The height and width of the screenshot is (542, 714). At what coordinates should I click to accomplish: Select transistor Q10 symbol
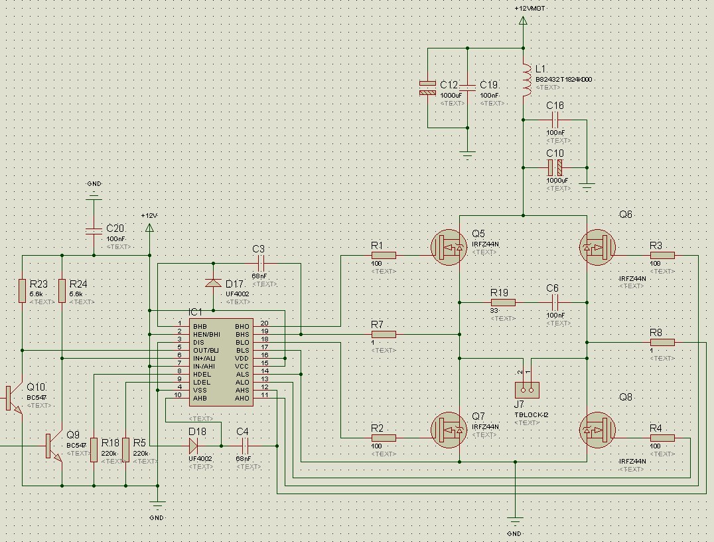click(14, 399)
